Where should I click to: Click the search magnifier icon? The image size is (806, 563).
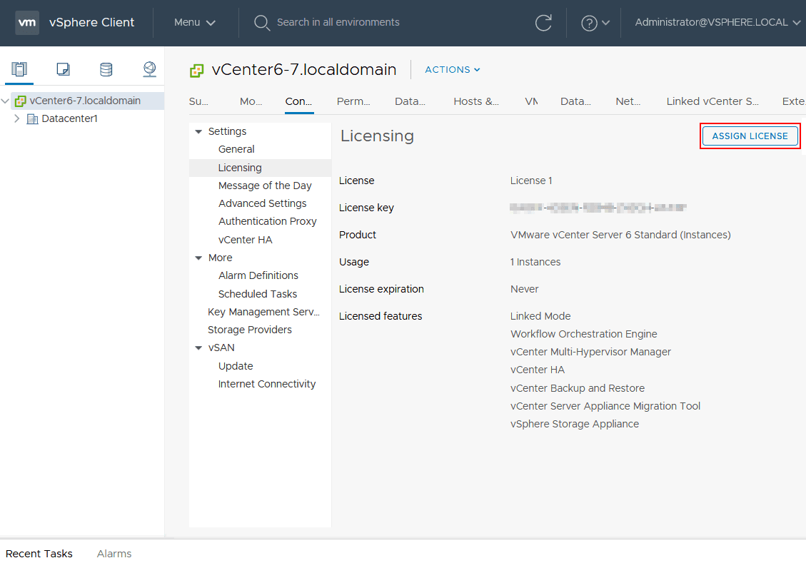pyautogui.click(x=262, y=23)
